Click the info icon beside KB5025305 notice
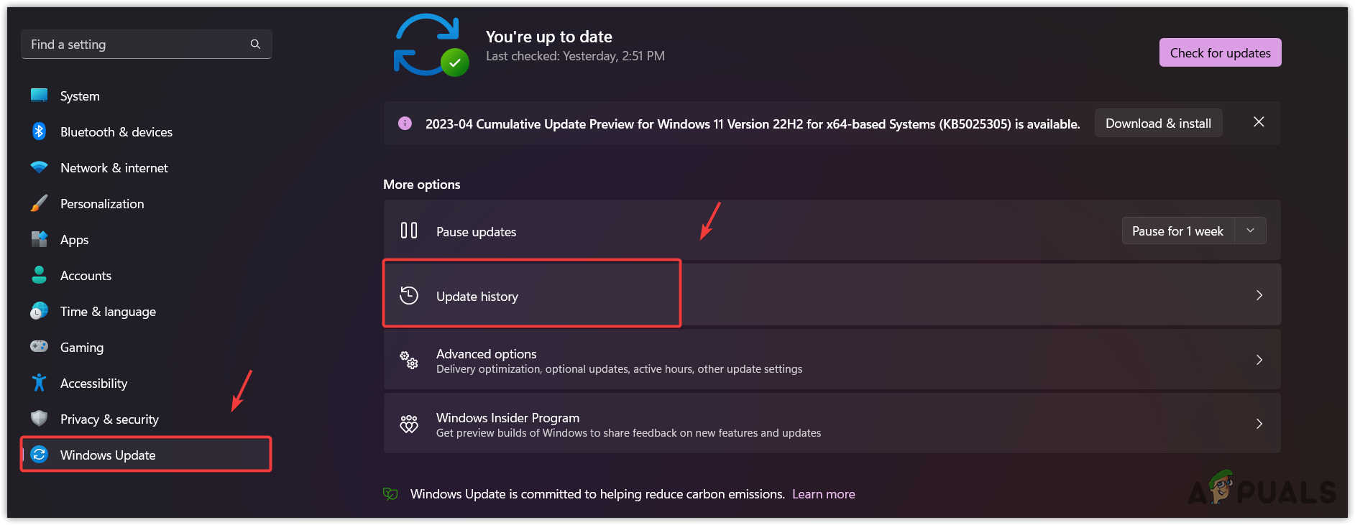The image size is (1355, 525). click(405, 124)
